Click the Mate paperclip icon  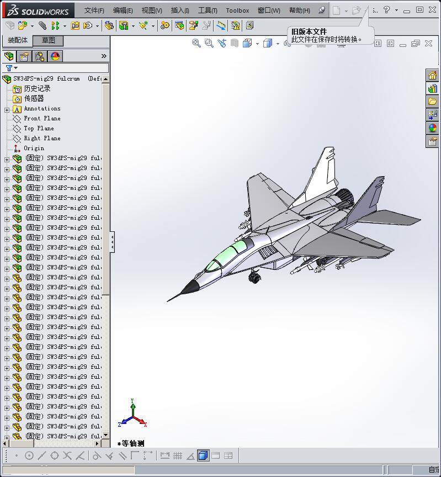pos(42,25)
